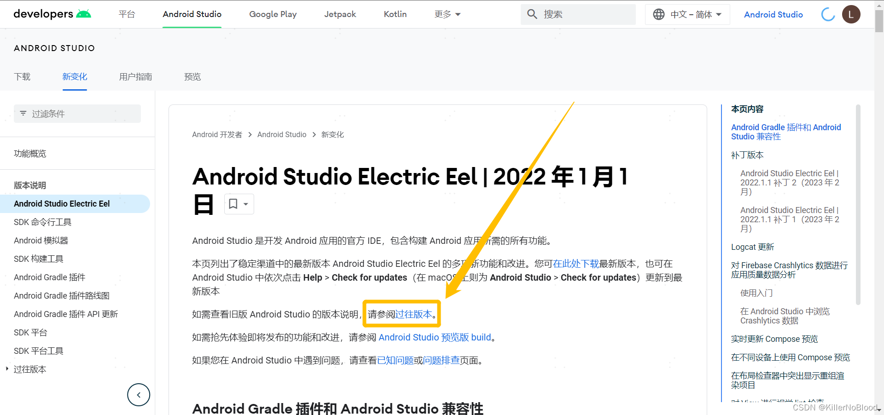The image size is (884, 415).
Task: Open Android Gradle 插件 API 更新 item
Action: [66, 314]
